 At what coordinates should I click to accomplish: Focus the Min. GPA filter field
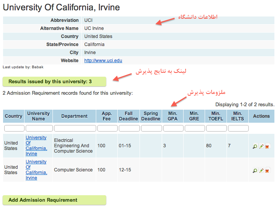coord(173,128)
